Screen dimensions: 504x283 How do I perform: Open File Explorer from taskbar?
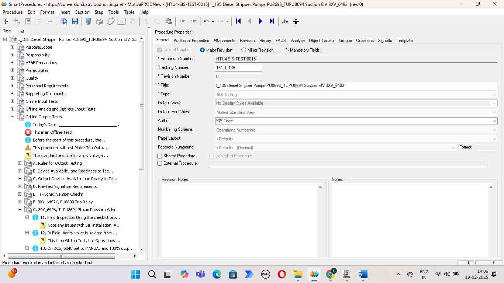[x=298, y=274]
